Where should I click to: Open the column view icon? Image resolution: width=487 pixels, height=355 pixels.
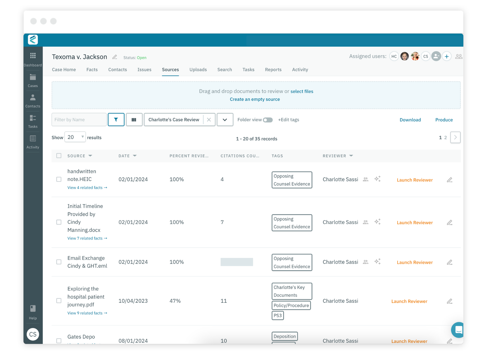pos(134,119)
